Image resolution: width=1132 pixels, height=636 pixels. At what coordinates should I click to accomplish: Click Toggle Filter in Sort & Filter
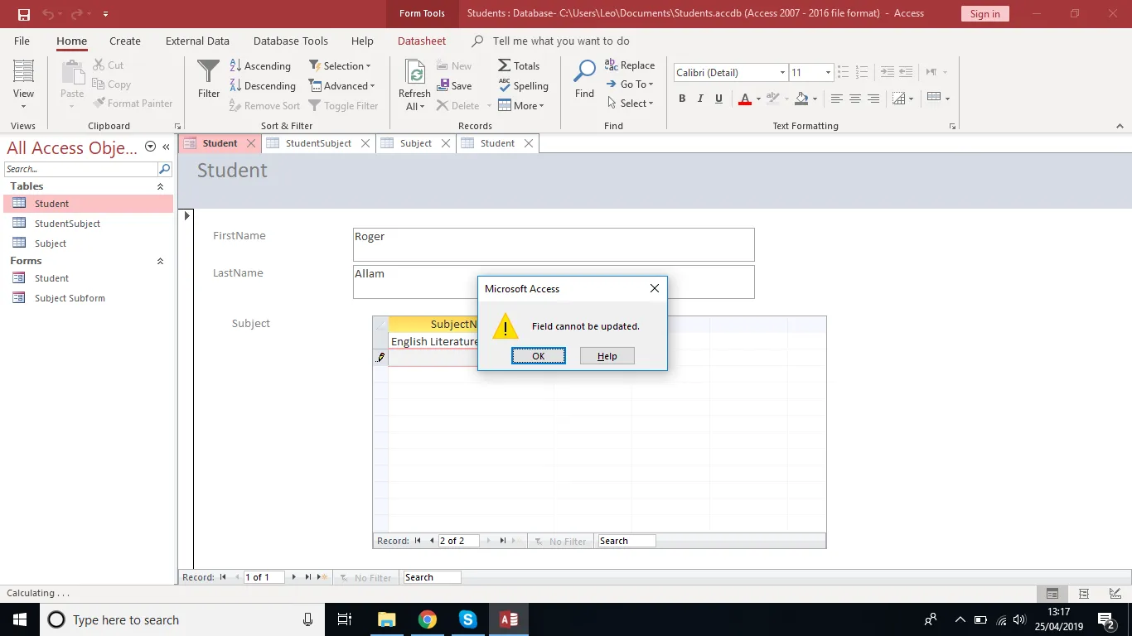[x=343, y=106]
